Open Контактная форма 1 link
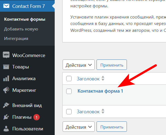This screenshot has height=135, width=166. tap(100, 91)
